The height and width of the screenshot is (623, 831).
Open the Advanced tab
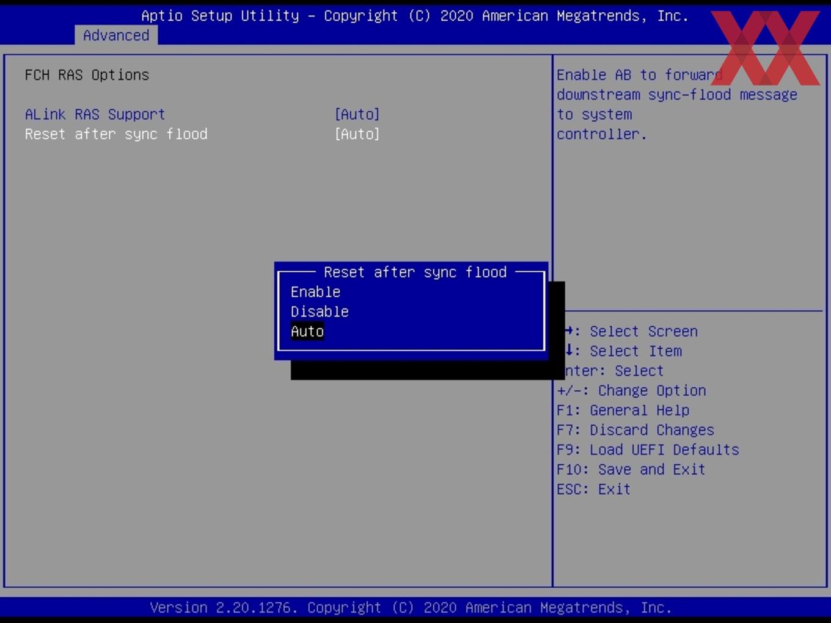coord(116,35)
